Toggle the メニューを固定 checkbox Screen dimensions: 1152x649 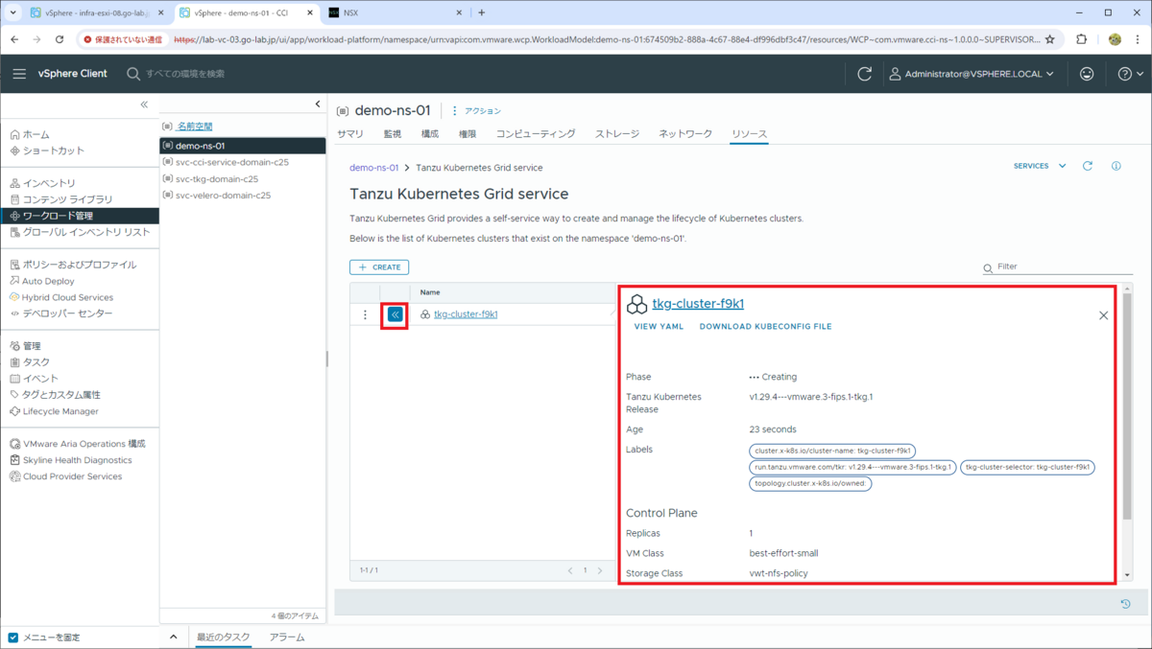point(12,637)
